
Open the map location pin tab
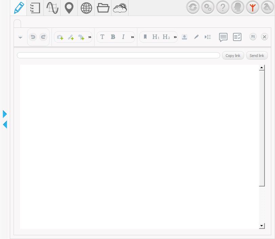[x=69, y=8]
